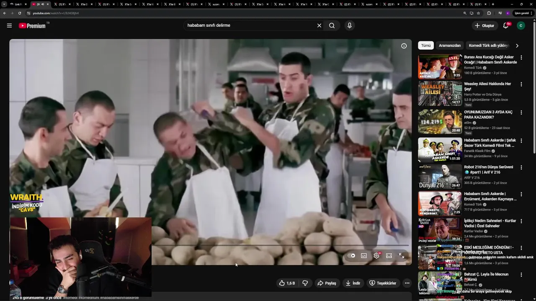Reload the page in browser

[x=19, y=13]
